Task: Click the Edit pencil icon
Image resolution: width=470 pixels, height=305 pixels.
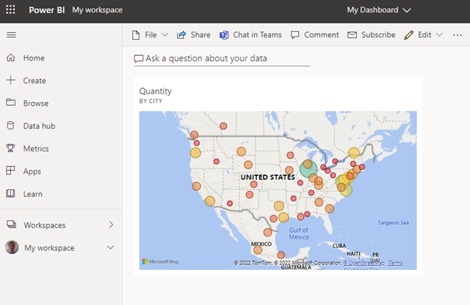Action: 409,35
